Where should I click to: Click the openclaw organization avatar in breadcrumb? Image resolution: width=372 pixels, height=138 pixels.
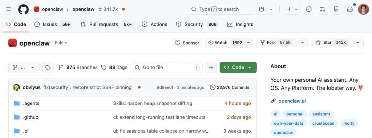[x=37, y=9]
